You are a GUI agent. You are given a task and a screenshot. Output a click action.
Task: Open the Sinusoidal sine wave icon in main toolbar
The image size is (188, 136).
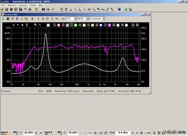click(x=85, y=9)
